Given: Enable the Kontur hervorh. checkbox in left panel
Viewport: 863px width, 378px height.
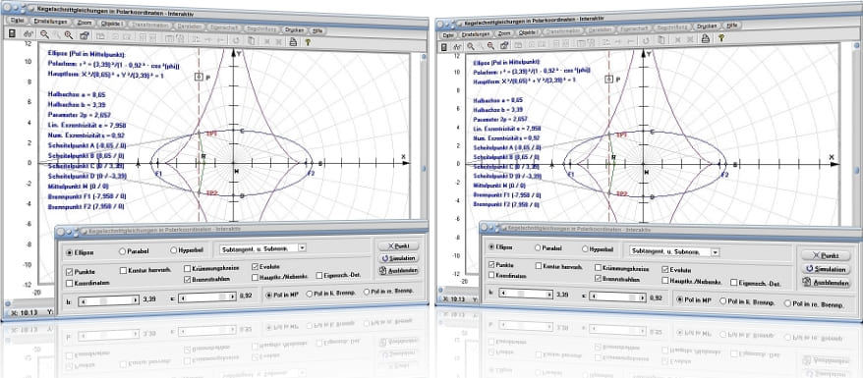Looking at the screenshot, I should pos(123,270).
